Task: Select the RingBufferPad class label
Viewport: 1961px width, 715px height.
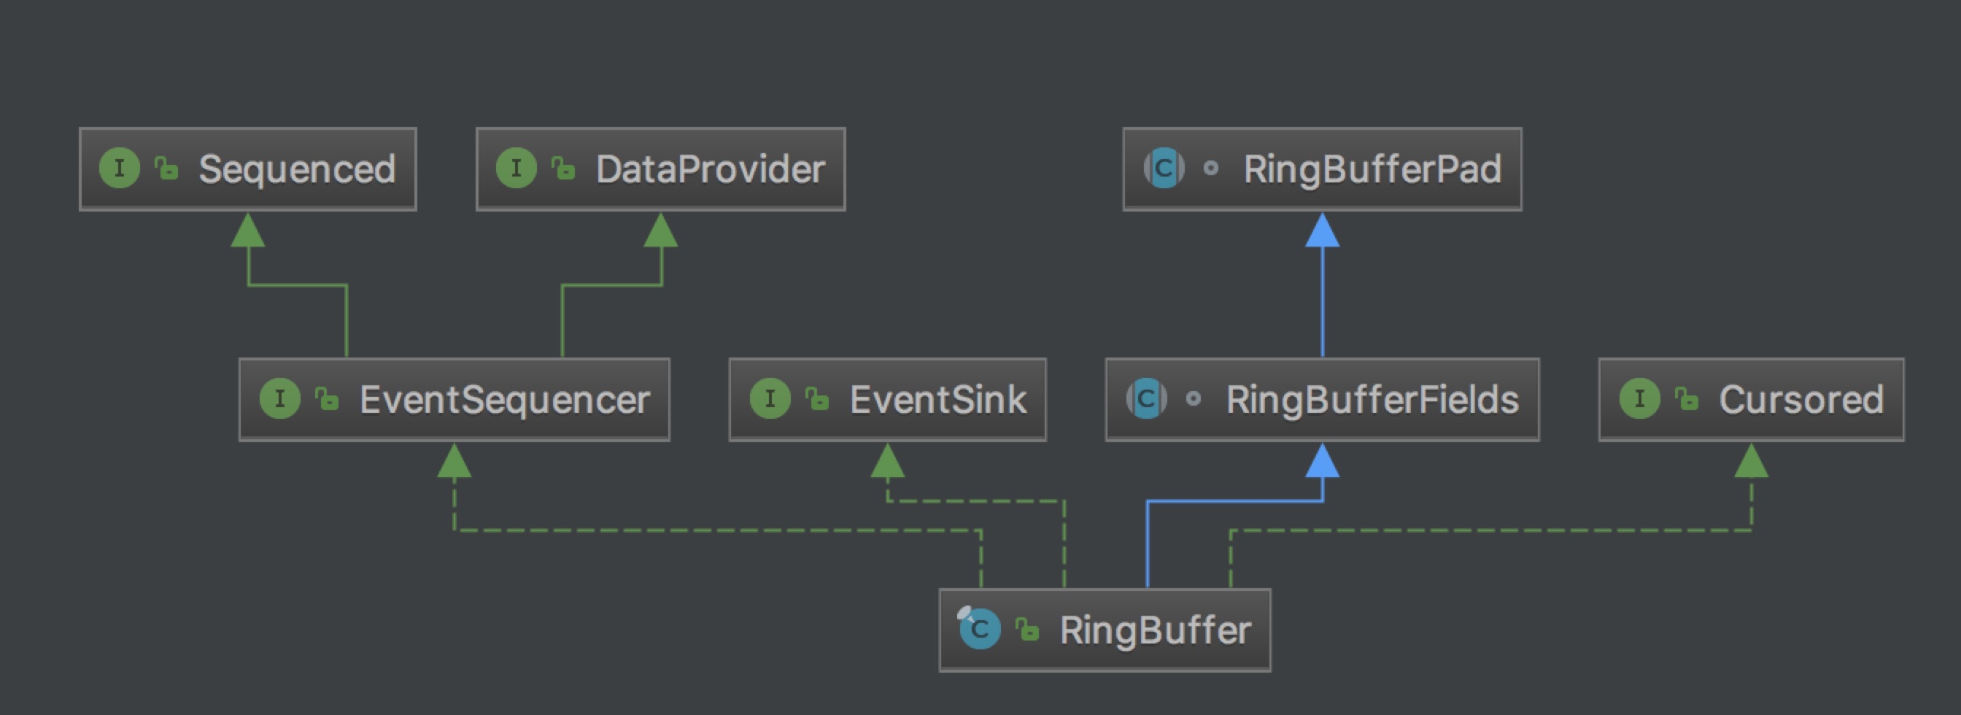Action: coord(1372,169)
